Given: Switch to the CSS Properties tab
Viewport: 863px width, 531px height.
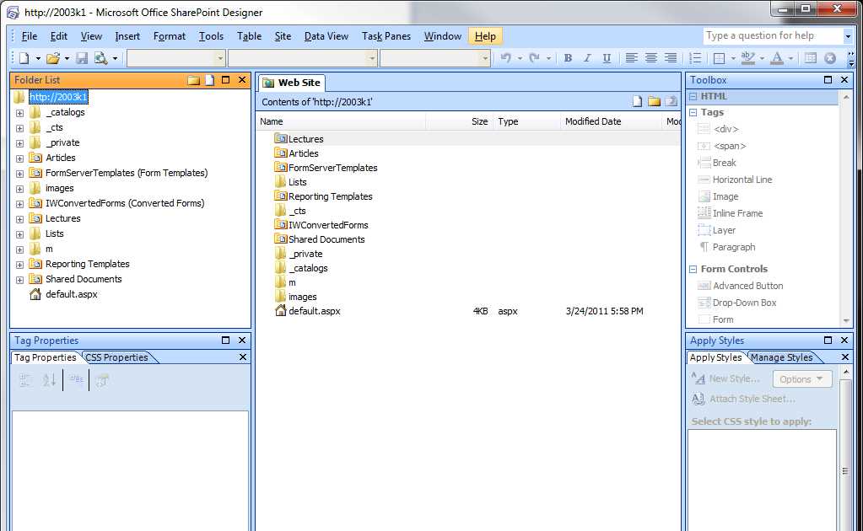Looking at the screenshot, I should pos(116,357).
